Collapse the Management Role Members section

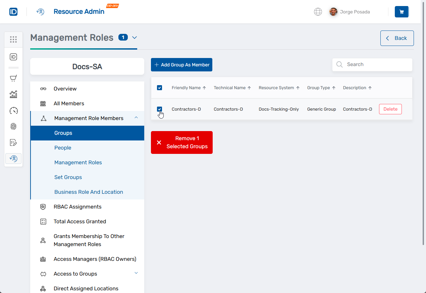(x=136, y=118)
